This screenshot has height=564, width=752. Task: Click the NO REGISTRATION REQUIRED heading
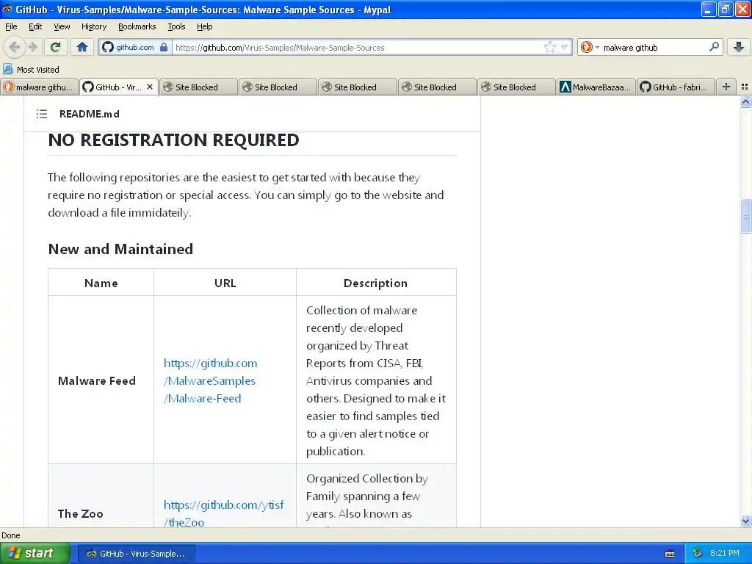coord(173,140)
